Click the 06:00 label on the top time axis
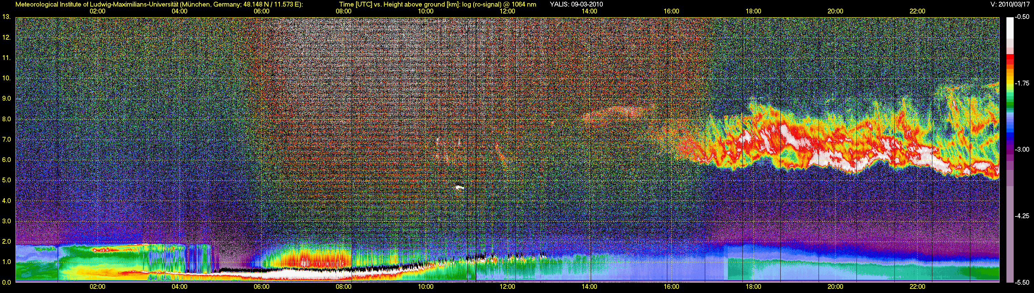 pyautogui.click(x=261, y=11)
